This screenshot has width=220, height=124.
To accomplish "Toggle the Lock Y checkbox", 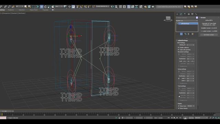I will point(188,61).
